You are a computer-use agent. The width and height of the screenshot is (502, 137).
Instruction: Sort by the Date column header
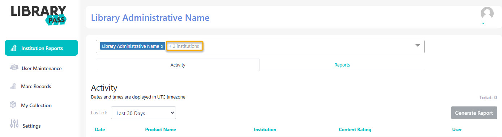pyautogui.click(x=100, y=129)
